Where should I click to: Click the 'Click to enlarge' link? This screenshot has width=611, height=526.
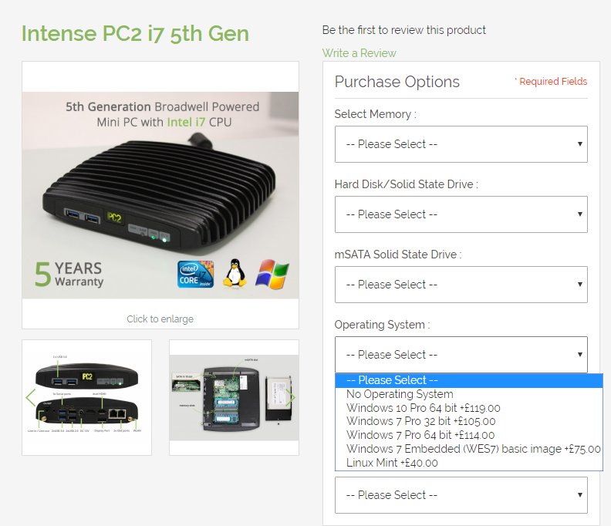[x=160, y=319]
